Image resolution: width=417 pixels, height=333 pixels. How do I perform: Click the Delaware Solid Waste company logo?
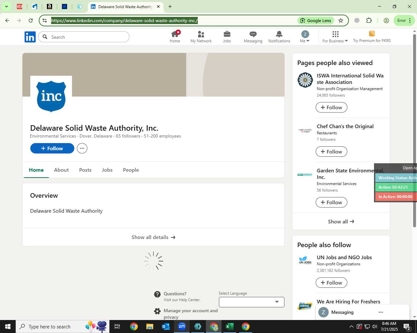tap(51, 97)
